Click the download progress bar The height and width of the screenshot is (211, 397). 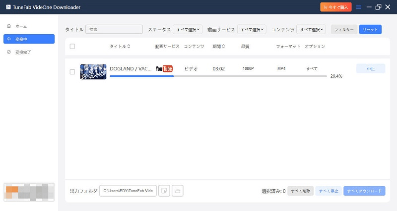coord(218,76)
